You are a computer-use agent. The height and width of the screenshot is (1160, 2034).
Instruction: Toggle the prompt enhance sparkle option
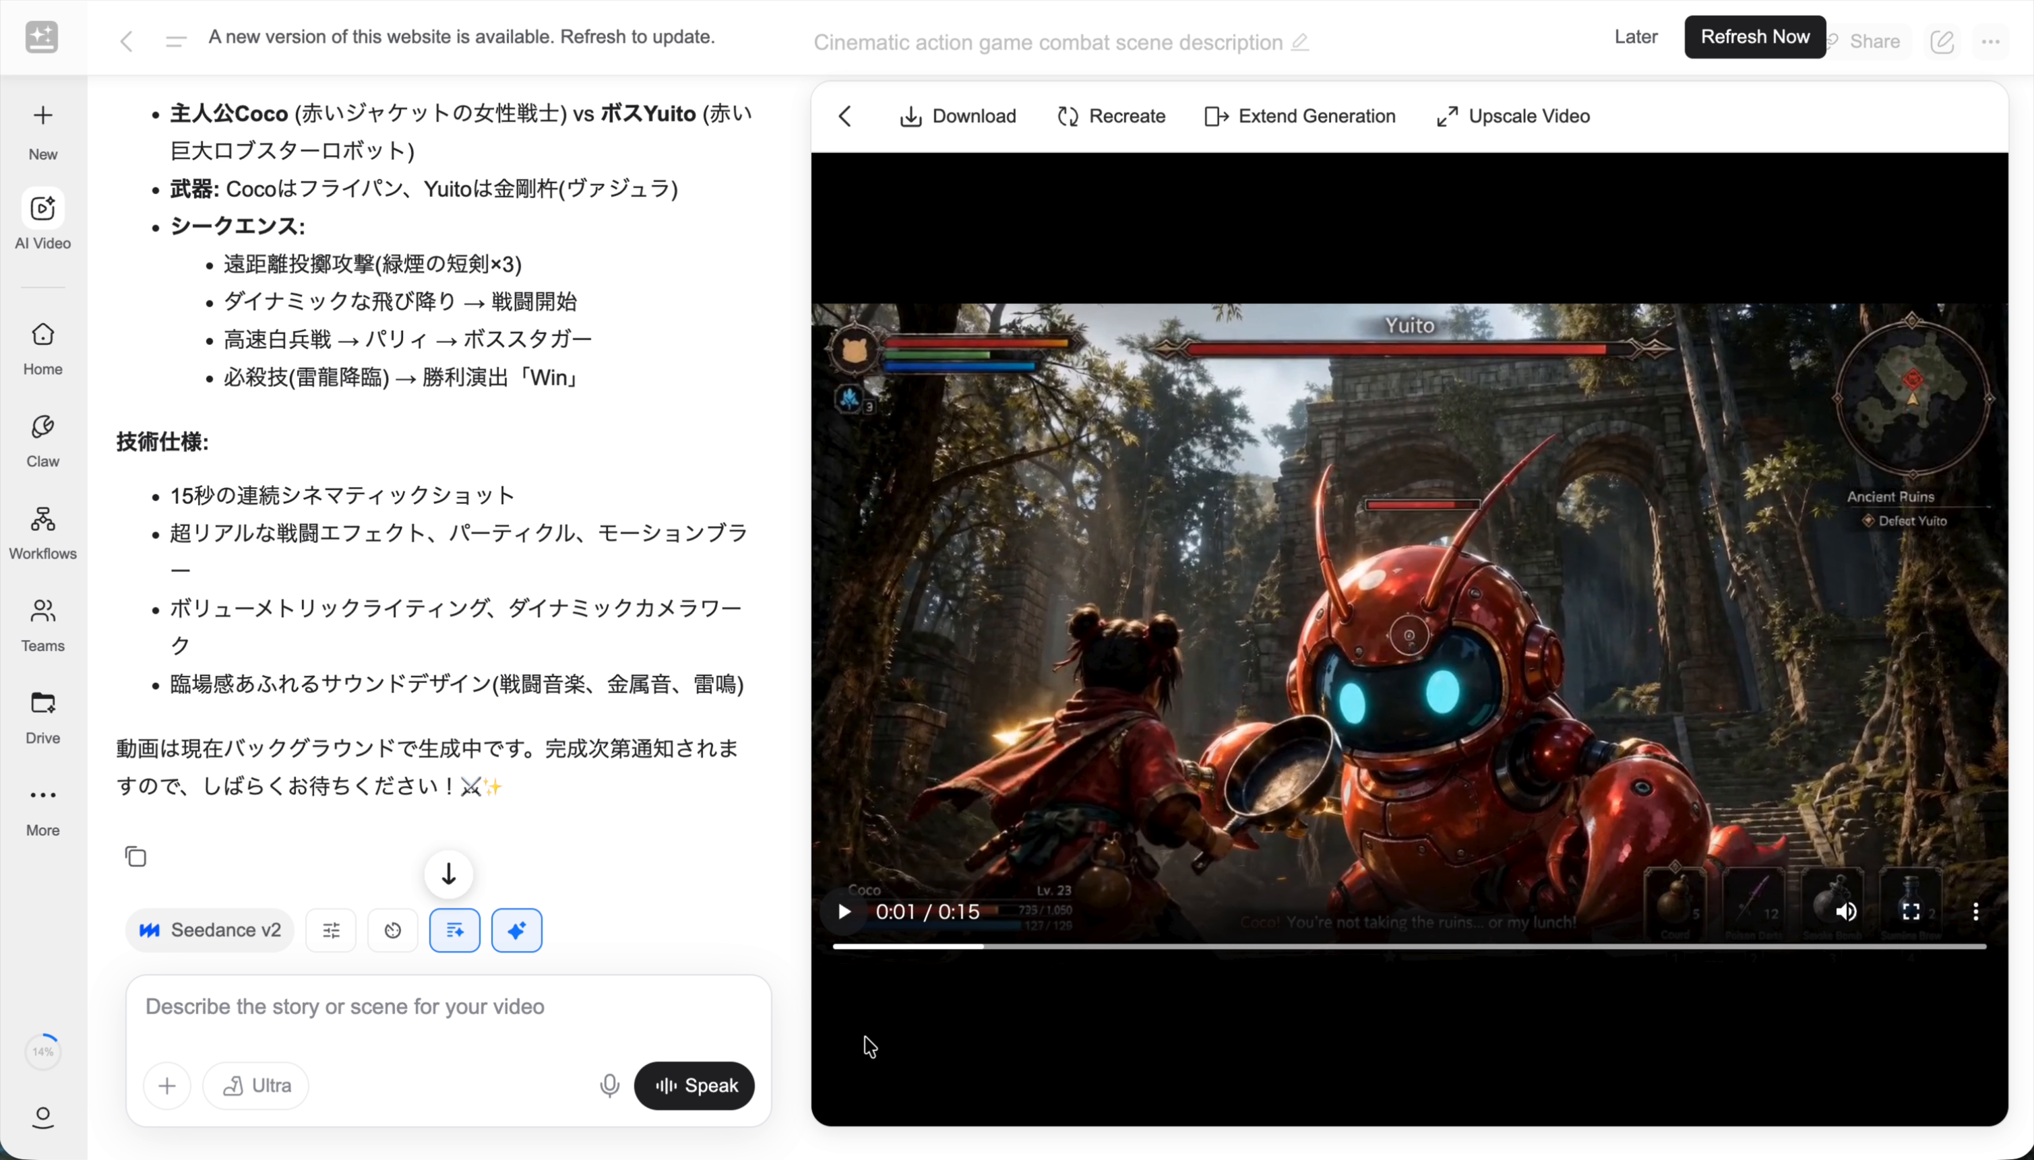point(516,930)
